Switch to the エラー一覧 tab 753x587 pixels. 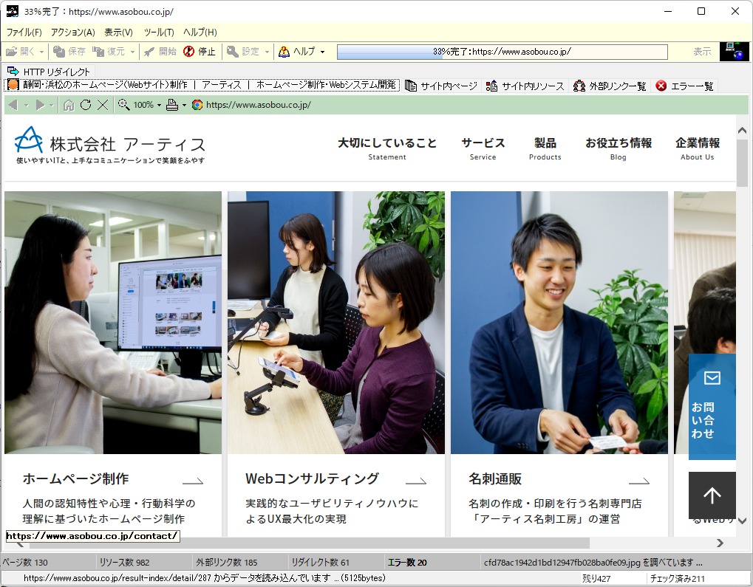click(x=685, y=86)
